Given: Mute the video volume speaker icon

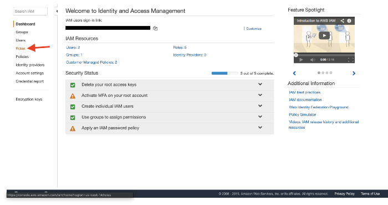Looking at the screenshot, I should pyautogui.click(x=313, y=60).
